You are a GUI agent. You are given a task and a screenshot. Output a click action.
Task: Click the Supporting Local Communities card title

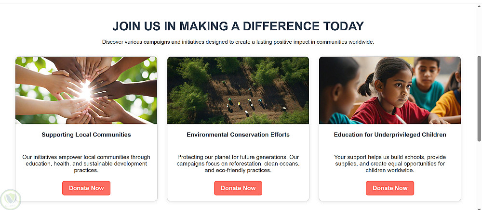pyautogui.click(x=86, y=135)
